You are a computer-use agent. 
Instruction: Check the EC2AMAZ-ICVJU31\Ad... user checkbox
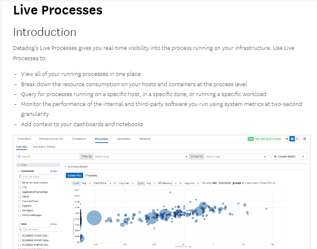(x=19, y=235)
